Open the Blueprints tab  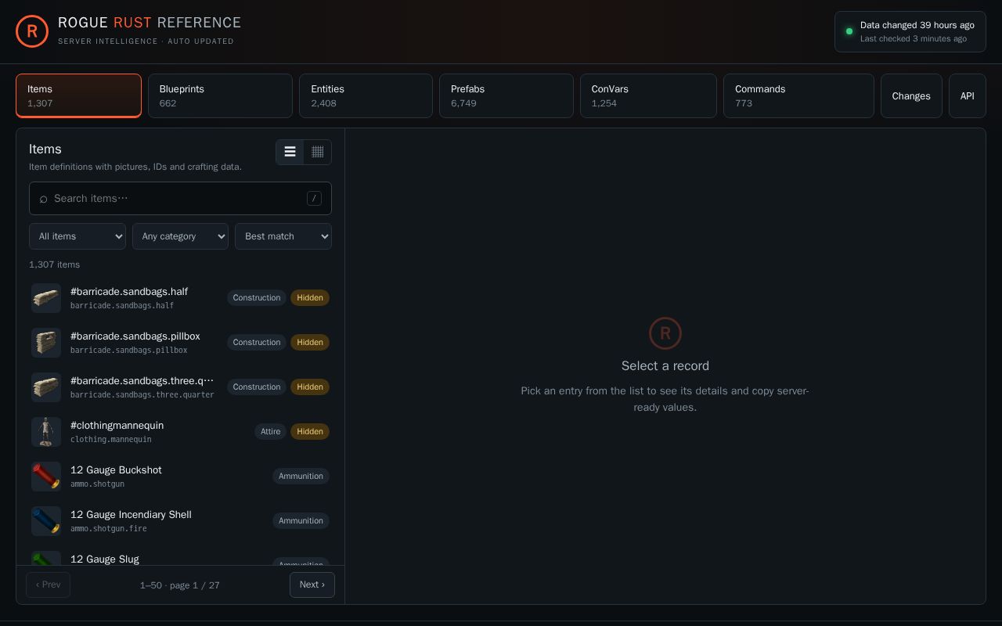coord(220,95)
